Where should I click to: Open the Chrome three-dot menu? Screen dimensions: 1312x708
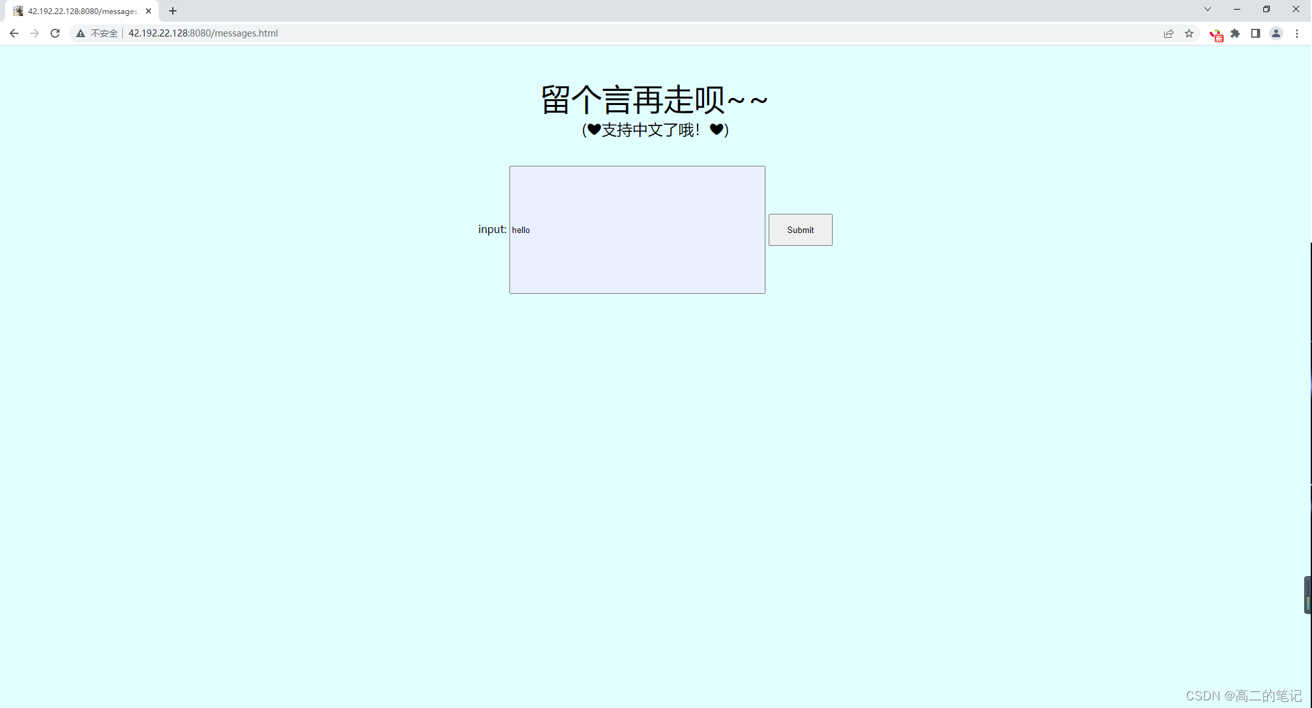point(1297,33)
